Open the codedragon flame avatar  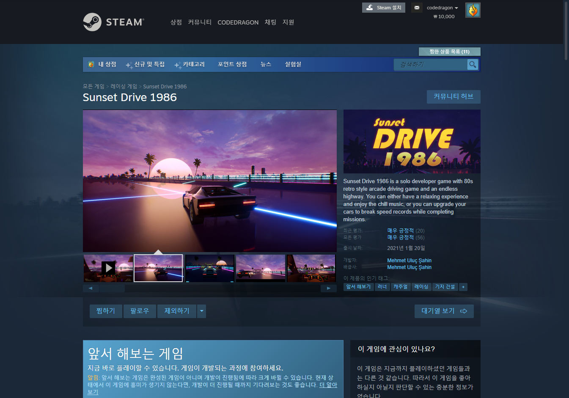click(x=473, y=10)
